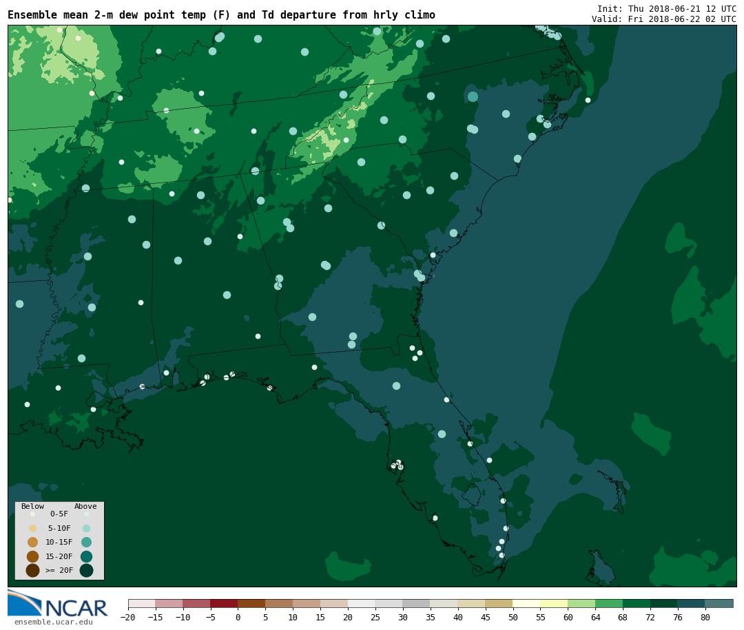Pick the 72 to 76 dark green colorbar segment
The height and width of the screenshot is (630, 744).
click(665, 604)
